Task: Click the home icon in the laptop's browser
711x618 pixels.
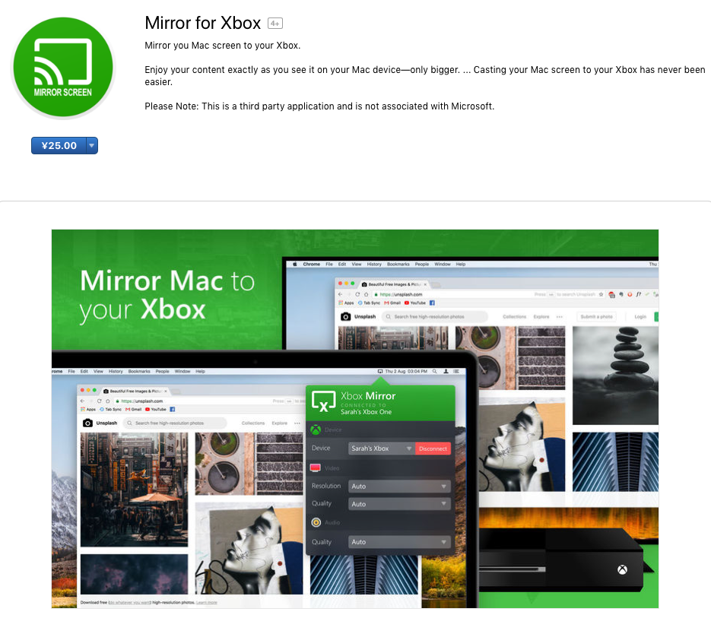Action: click(108, 401)
